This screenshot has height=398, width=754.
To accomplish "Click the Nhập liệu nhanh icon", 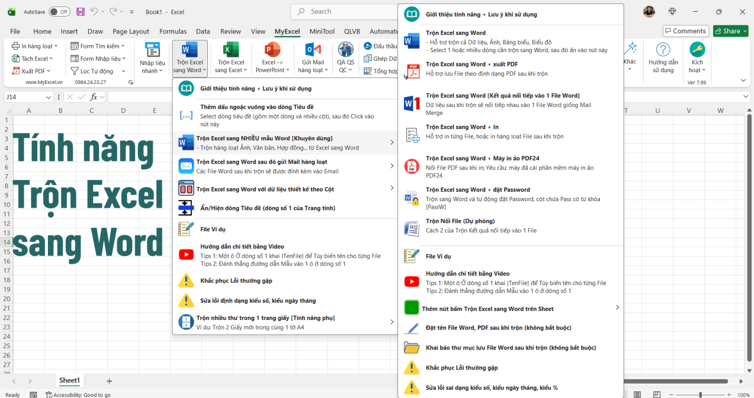I will tap(152, 50).
